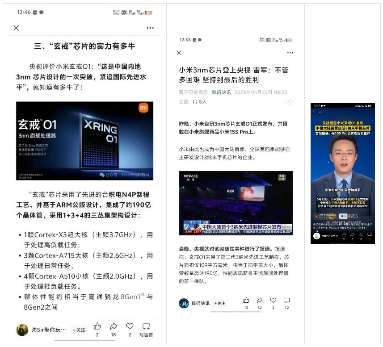Tap the search icon on the video screen
The height and width of the screenshot is (347, 383).
pos(320,112)
